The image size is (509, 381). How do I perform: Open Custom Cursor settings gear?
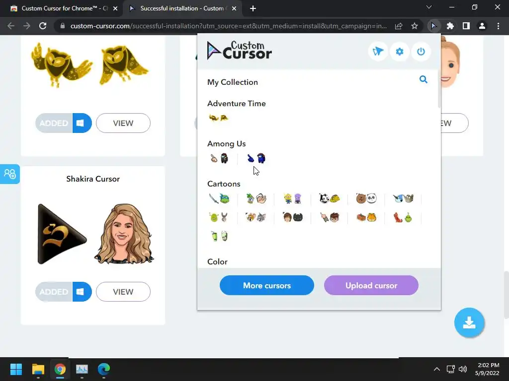tap(399, 51)
